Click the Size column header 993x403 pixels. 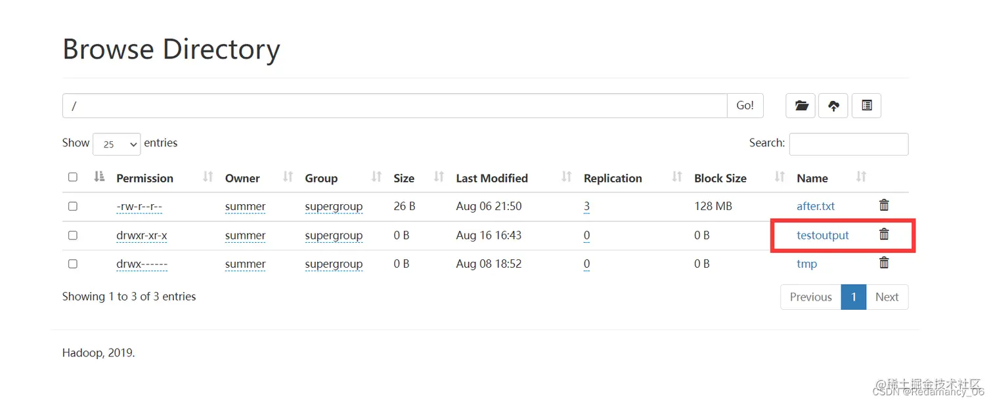click(x=404, y=178)
